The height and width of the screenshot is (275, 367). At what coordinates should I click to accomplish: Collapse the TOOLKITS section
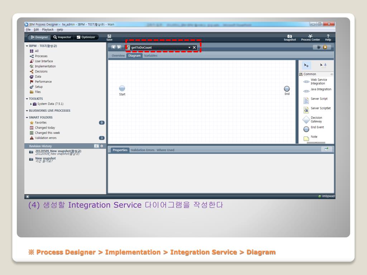click(x=27, y=99)
